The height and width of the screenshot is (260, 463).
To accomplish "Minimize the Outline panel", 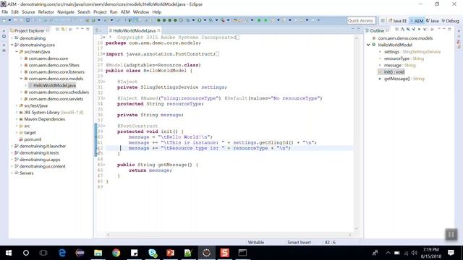I will point(443,29).
